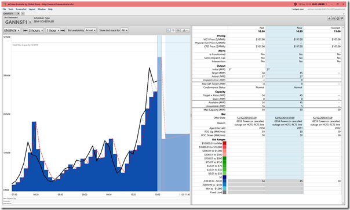The image size is (350, 210).
Task: Click the 10:50 time axis label
Action: pos(158,194)
